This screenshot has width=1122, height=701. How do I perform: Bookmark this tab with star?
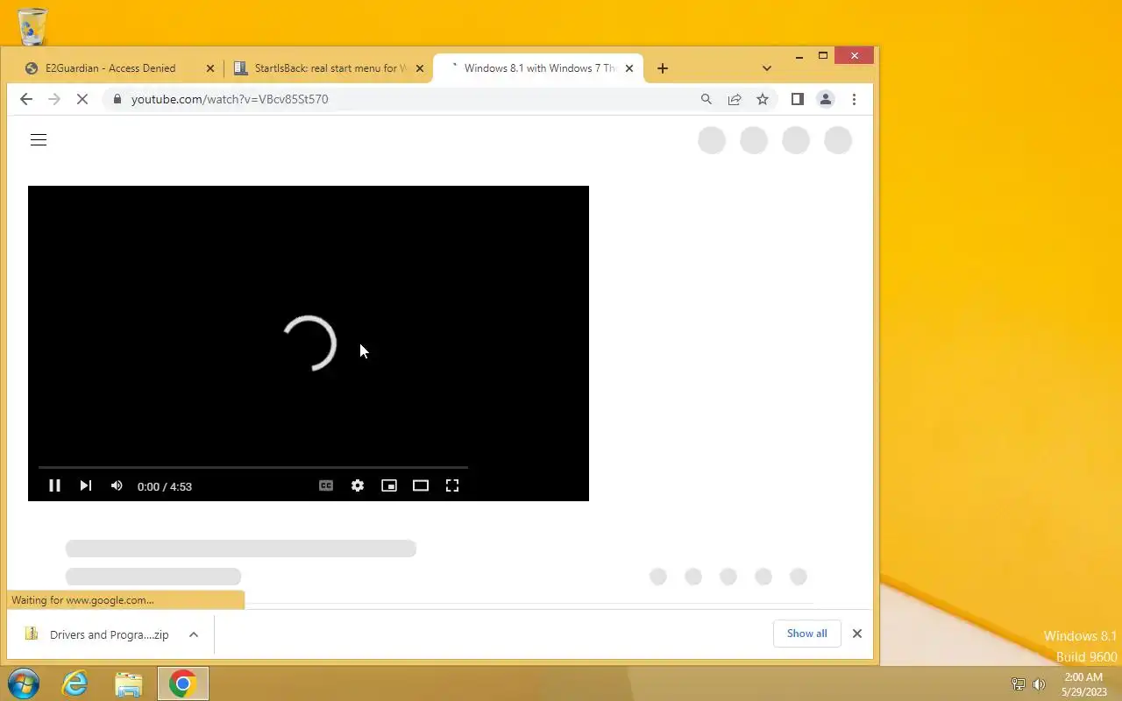pos(763,99)
